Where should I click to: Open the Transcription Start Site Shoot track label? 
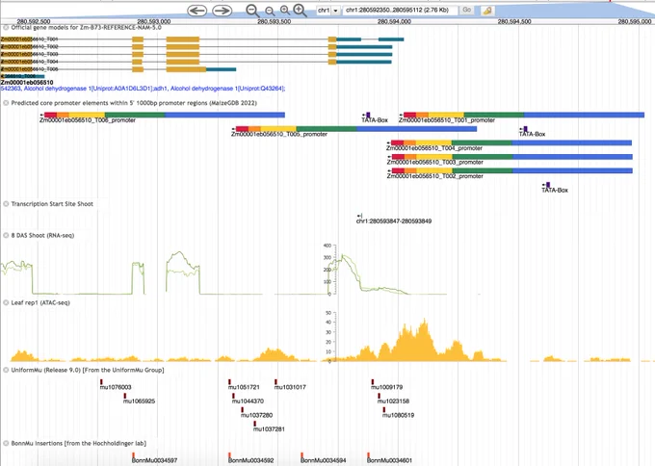pos(52,204)
